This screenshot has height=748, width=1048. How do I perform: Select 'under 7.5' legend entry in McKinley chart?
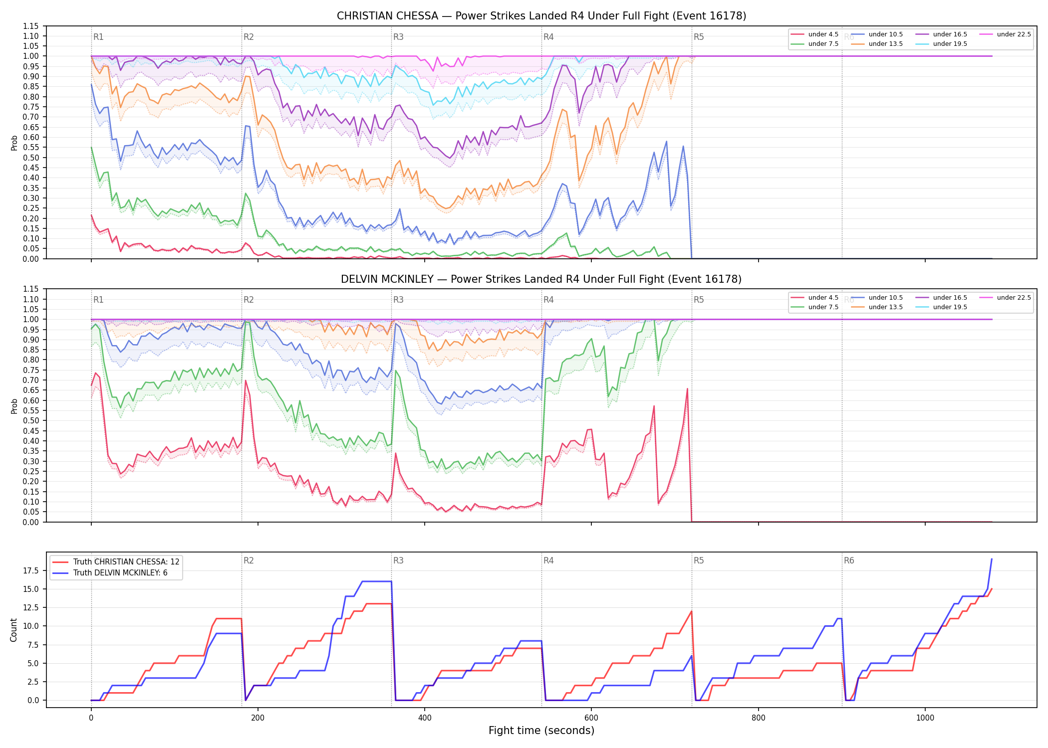point(814,307)
